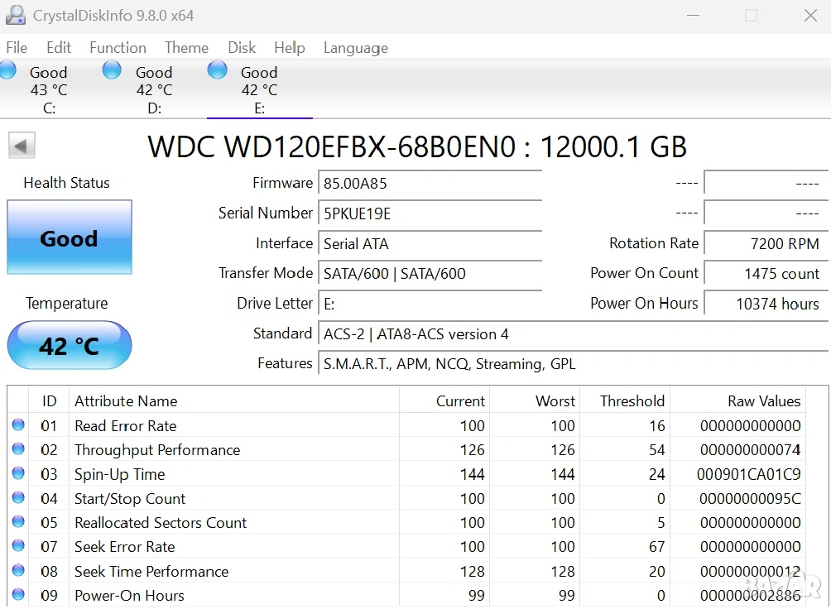Open the Disk menu
The width and height of the screenshot is (831, 609).
coord(242,48)
